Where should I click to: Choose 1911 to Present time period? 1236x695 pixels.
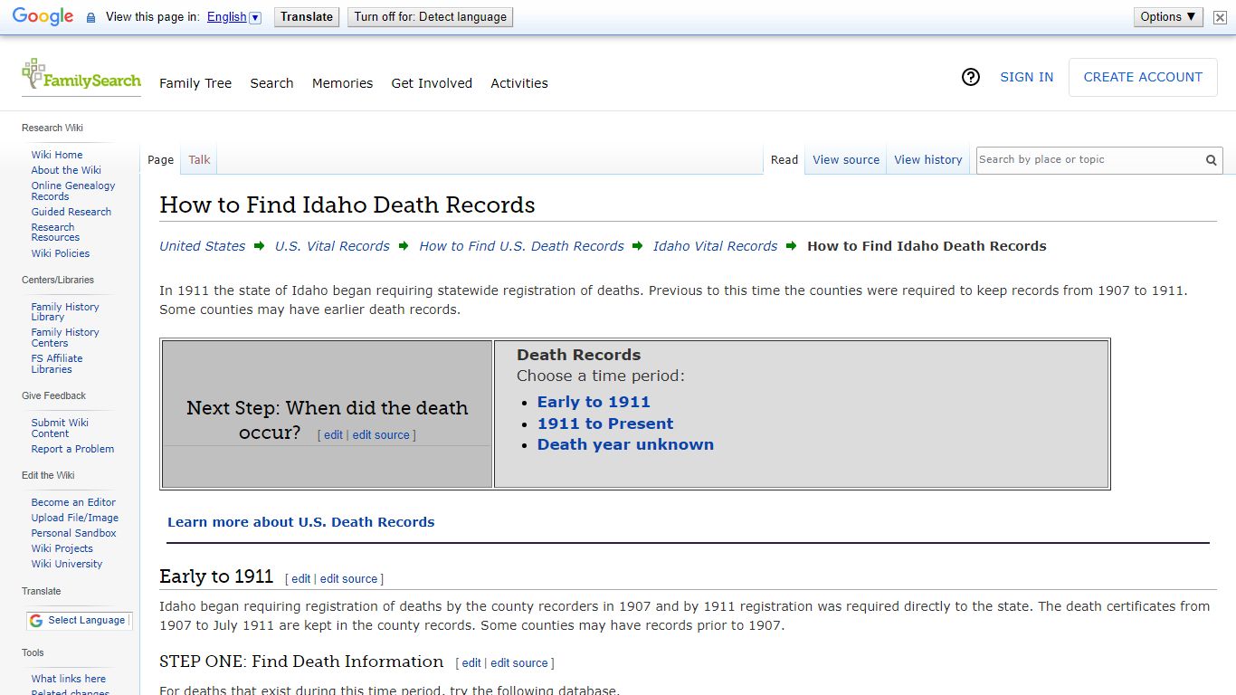(x=605, y=424)
